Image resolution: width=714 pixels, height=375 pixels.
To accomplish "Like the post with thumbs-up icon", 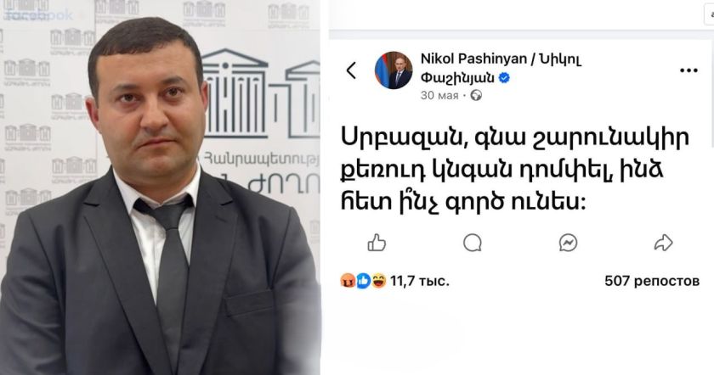I will coord(377,243).
